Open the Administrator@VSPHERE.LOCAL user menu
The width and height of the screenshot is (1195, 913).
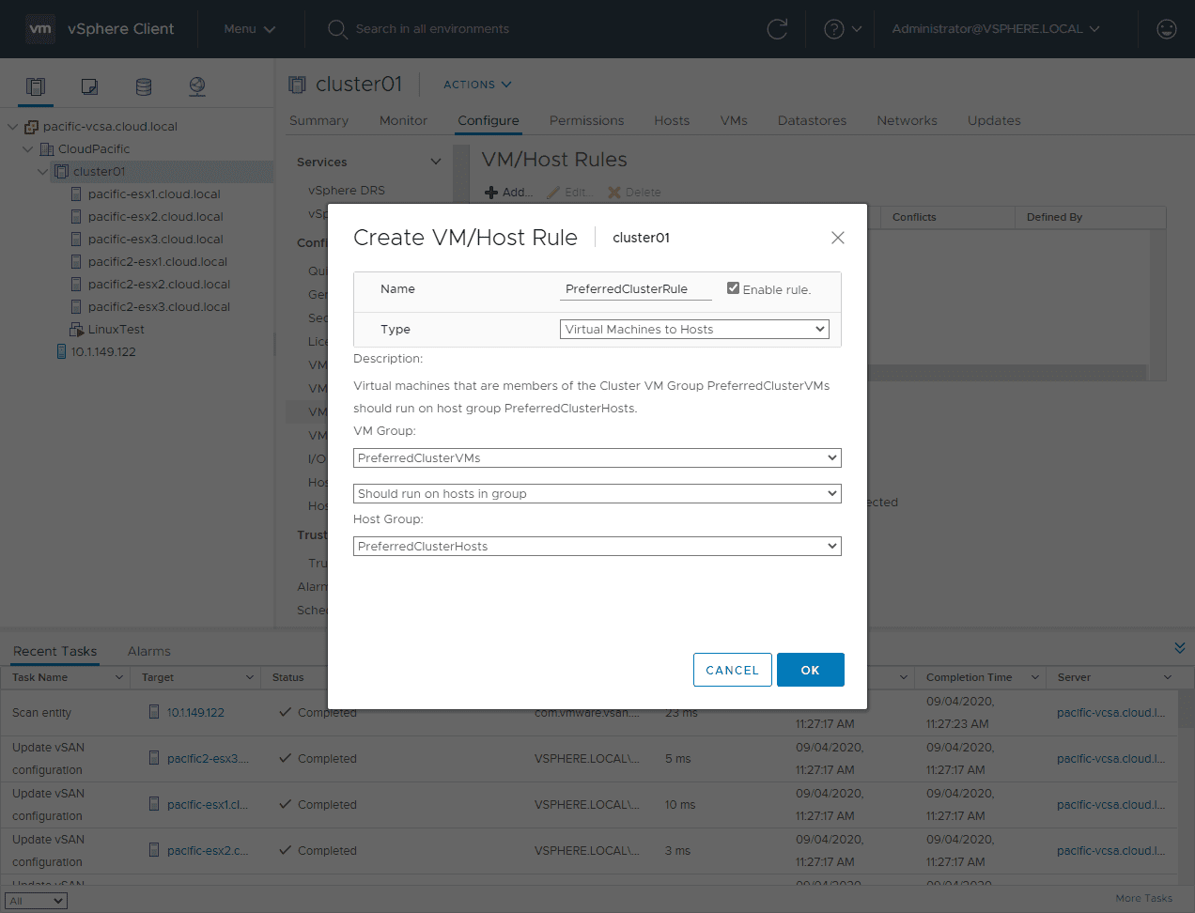click(995, 29)
